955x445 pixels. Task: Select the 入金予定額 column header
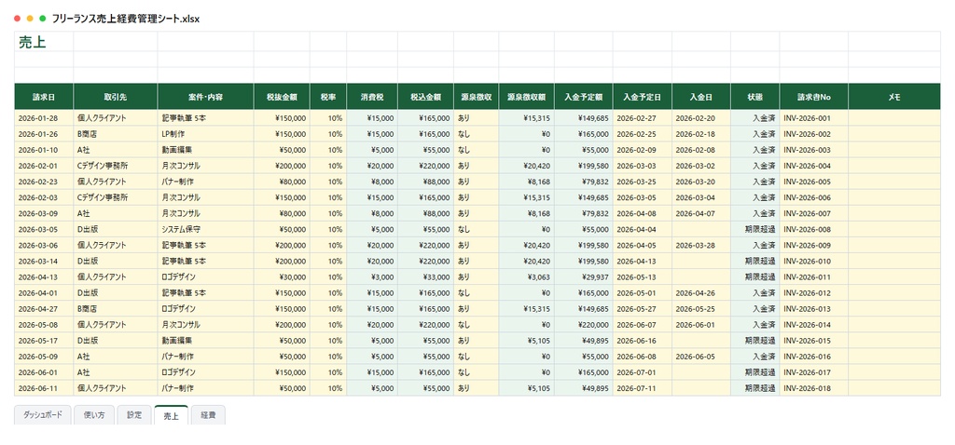(583, 97)
